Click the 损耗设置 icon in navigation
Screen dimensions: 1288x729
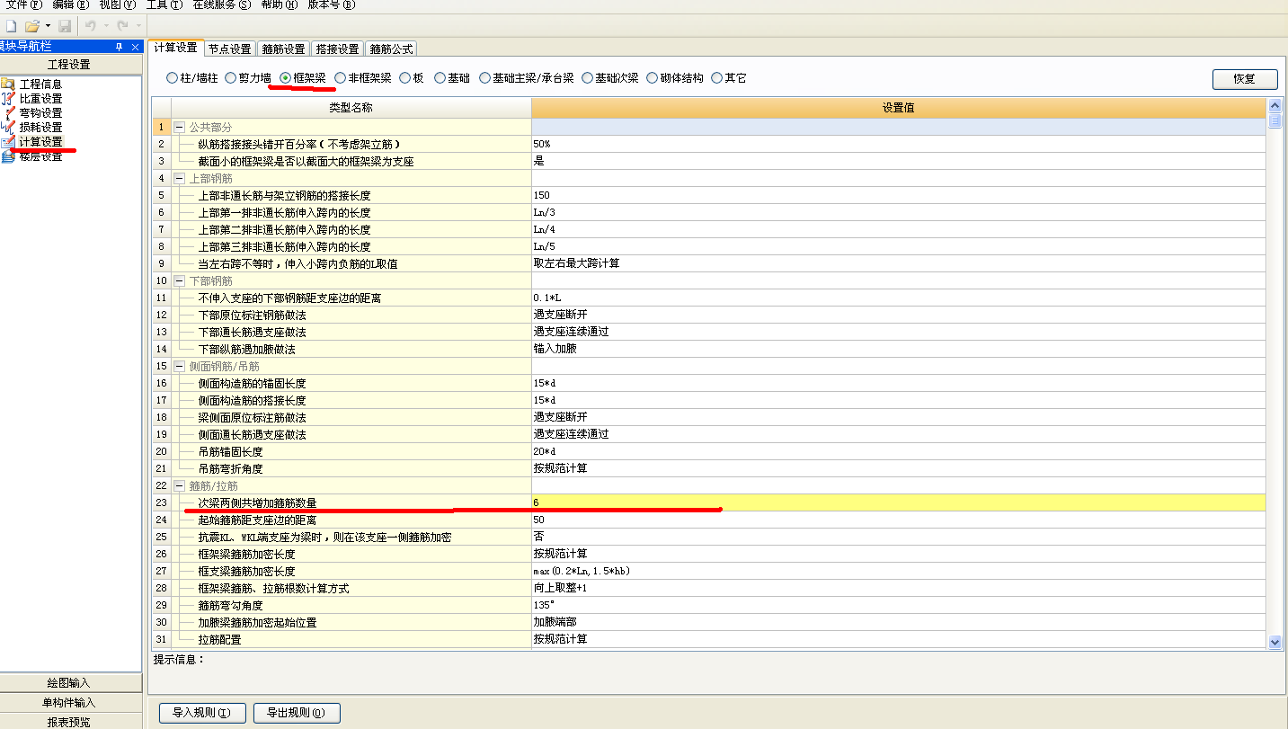9,127
